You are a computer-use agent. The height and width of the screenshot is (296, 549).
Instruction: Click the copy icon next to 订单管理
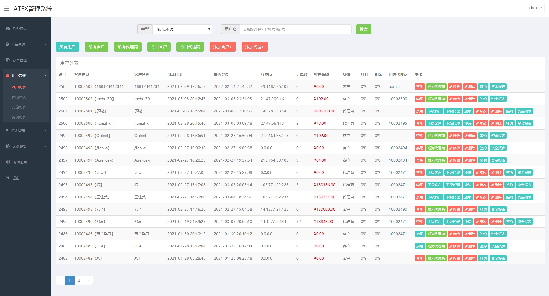point(8,60)
